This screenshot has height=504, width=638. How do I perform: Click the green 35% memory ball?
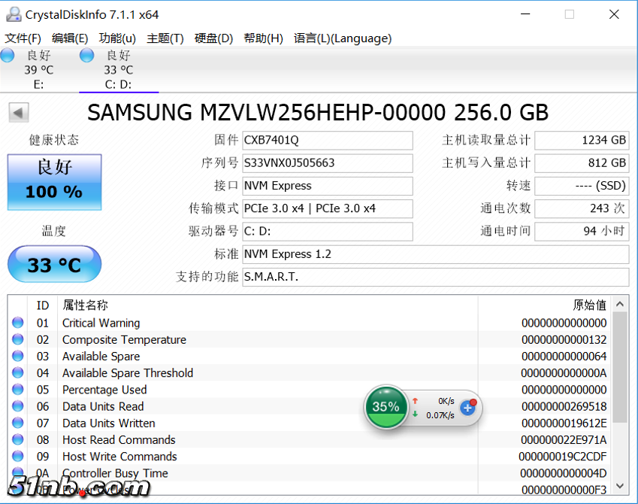point(386,407)
